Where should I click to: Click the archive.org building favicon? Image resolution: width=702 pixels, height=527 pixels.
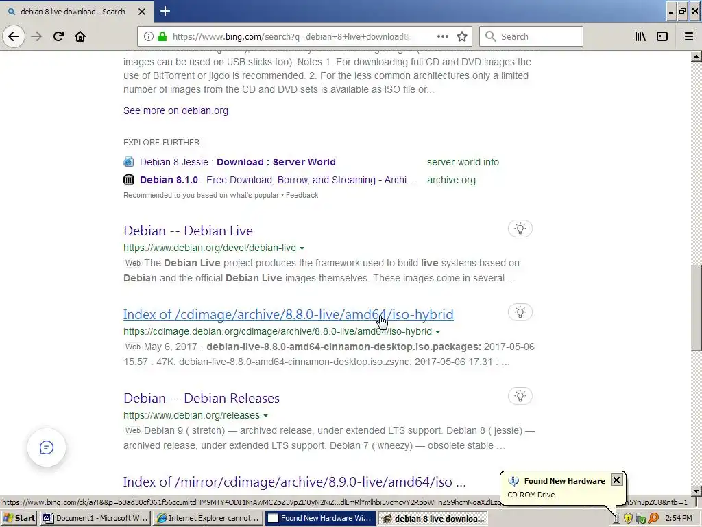[x=129, y=180]
